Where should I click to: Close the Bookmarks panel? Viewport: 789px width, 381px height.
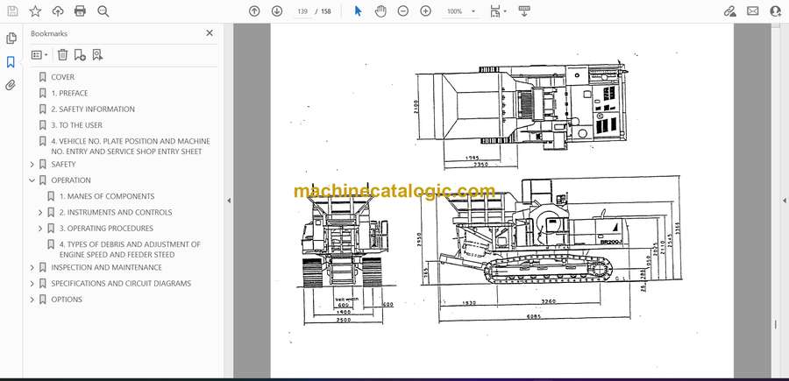tap(210, 33)
